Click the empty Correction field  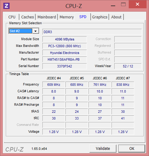(128, 39)
